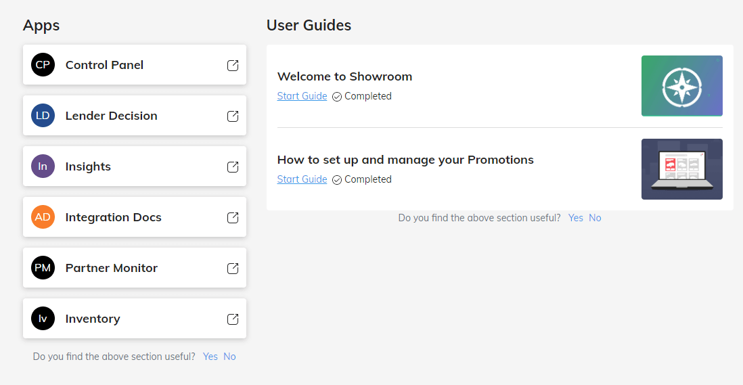Start the Welcome to Showroom guide
The width and height of the screenshot is (743, 385).
[302, 96]
